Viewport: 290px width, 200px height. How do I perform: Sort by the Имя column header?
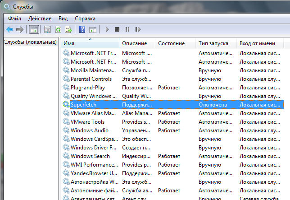click(90, 43)
